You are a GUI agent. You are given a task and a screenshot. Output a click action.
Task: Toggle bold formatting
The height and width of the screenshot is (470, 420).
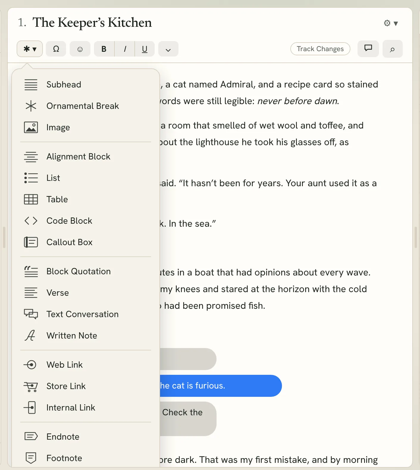(104, 49)
